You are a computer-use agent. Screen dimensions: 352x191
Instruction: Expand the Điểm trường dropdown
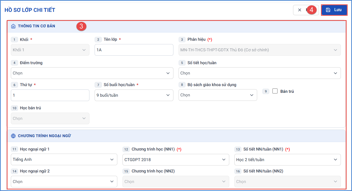pos(92,73)
